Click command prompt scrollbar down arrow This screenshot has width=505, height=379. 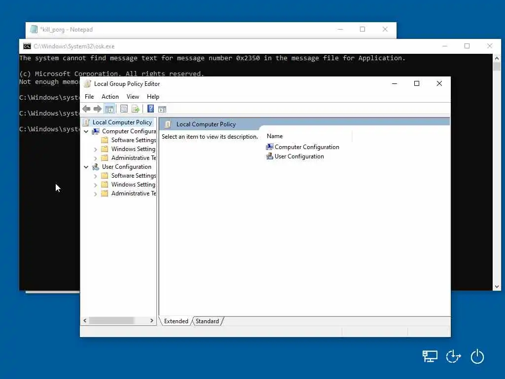pos(497,287)
